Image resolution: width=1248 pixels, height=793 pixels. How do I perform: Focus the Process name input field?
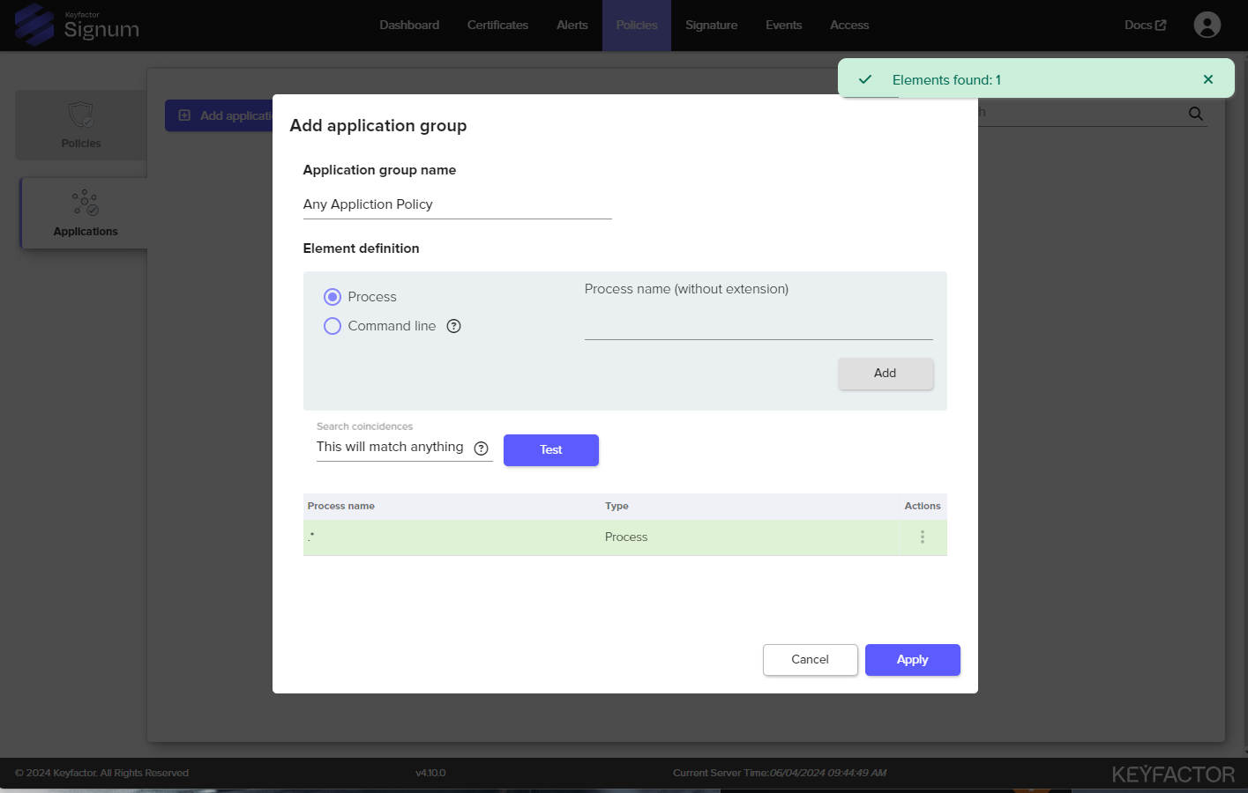point(758,324)
